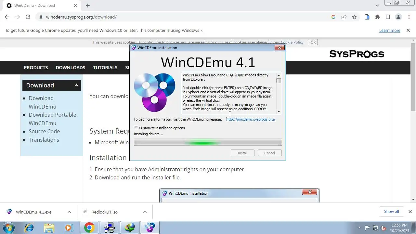The width and height of the screenshot is (416, 234).
Task: Launch Internet Explorer from the taskbar
Action: tap(29, 227)
